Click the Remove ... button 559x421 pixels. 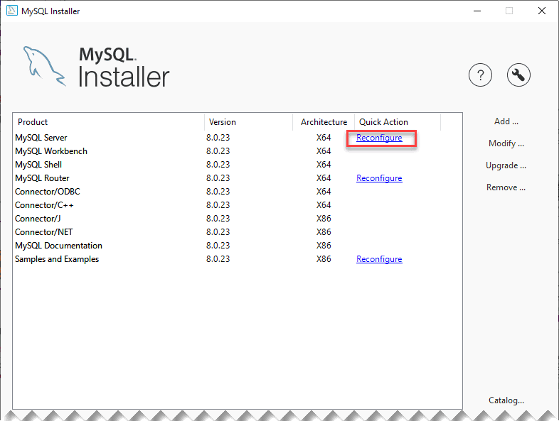(506, 187)
